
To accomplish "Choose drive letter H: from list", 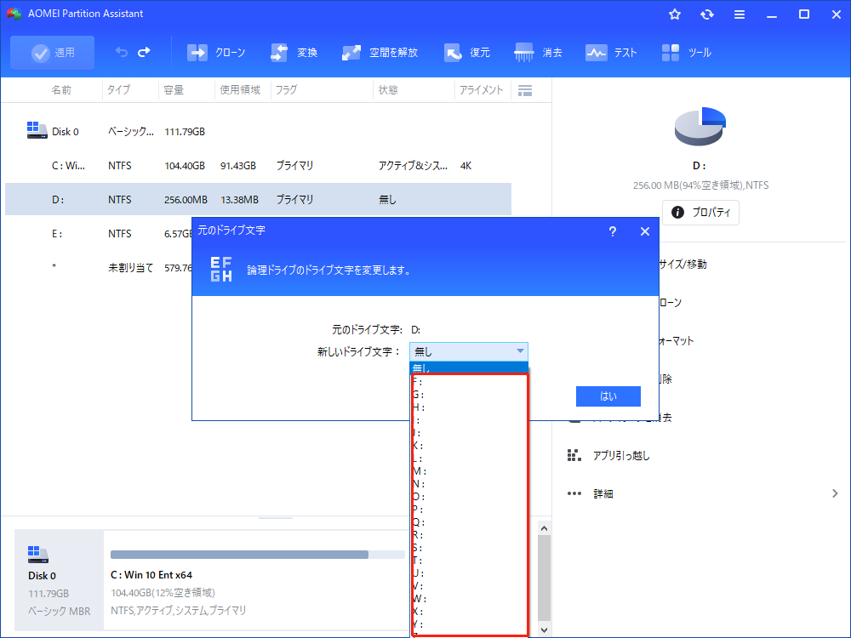I will click(x=469, y=407).
